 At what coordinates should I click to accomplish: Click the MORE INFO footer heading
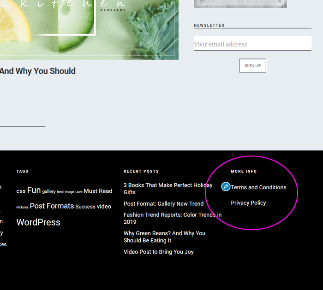(x=244, y=171)
